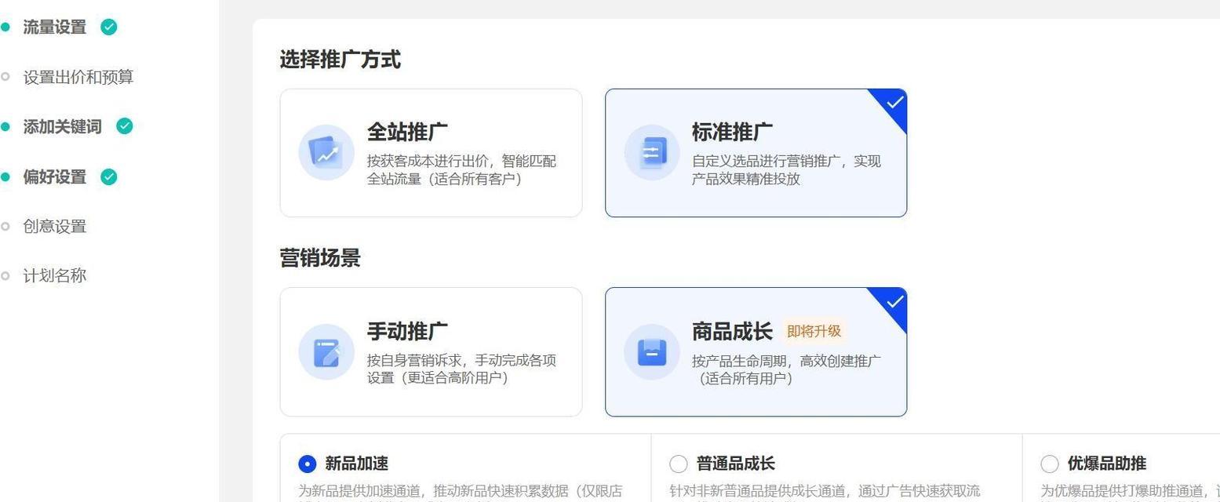Click the 全站推广 chart icon
The image size is (1220, 502).
(326, 152)
